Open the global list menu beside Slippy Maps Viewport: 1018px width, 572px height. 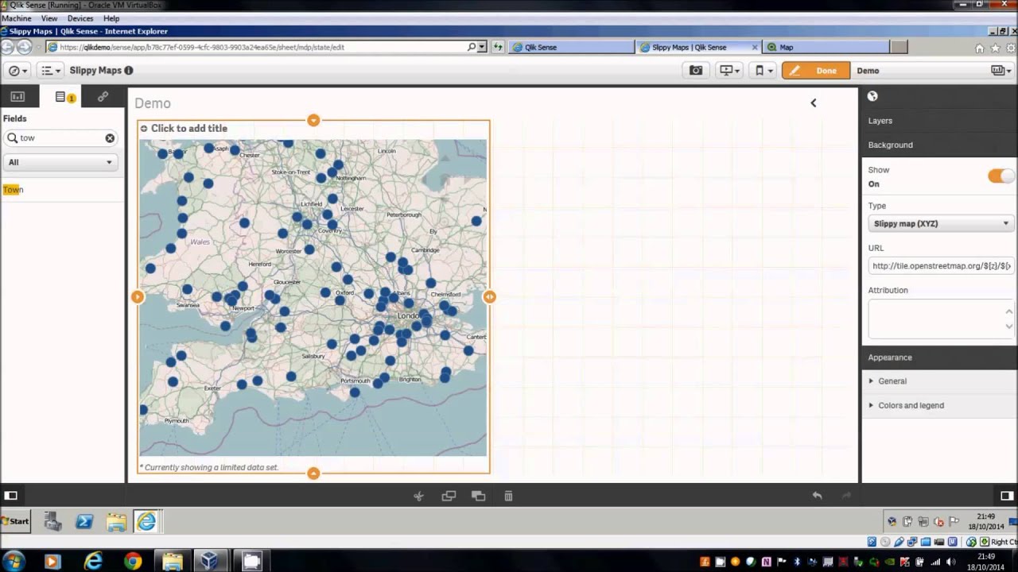coord(50,71)
